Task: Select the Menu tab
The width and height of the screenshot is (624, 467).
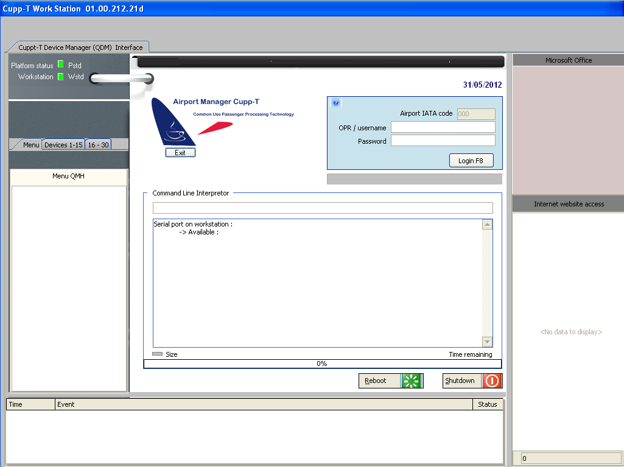Action: click(x=30, y=145)
